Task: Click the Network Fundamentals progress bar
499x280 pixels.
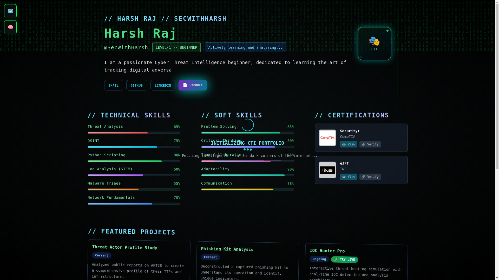Action: tap(134, 204)
